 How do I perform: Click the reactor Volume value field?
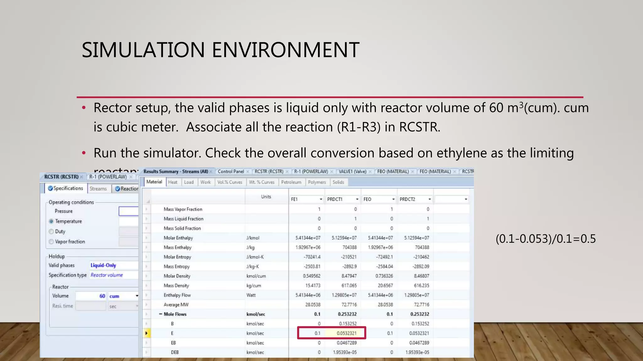[x=91, y=296]
